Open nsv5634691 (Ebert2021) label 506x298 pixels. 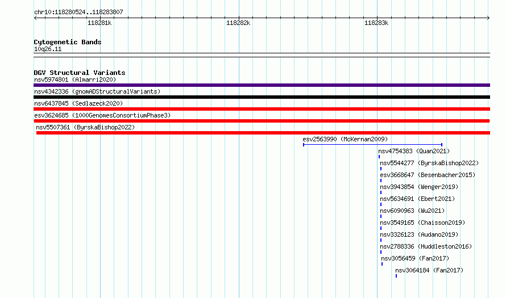point(417,199)
